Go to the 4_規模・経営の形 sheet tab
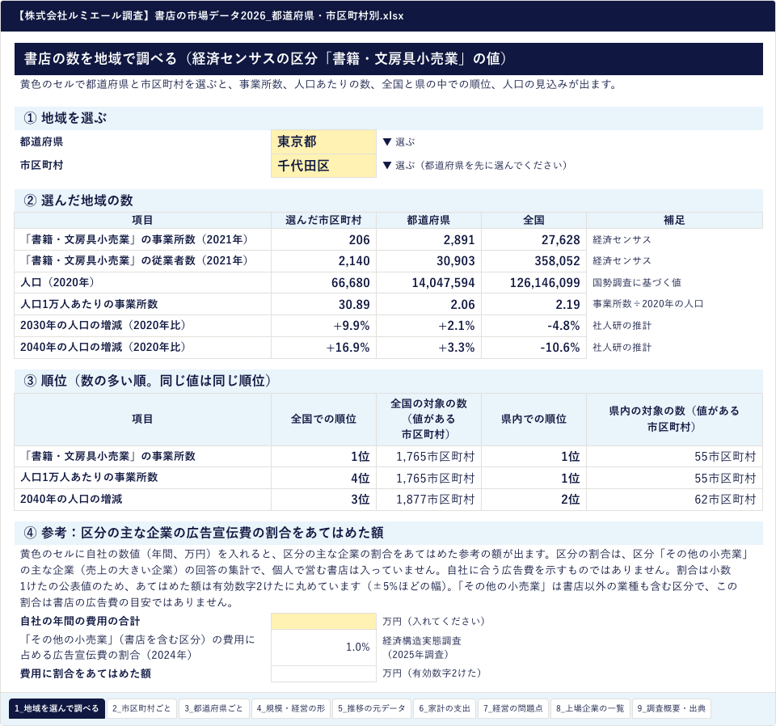 290,709
